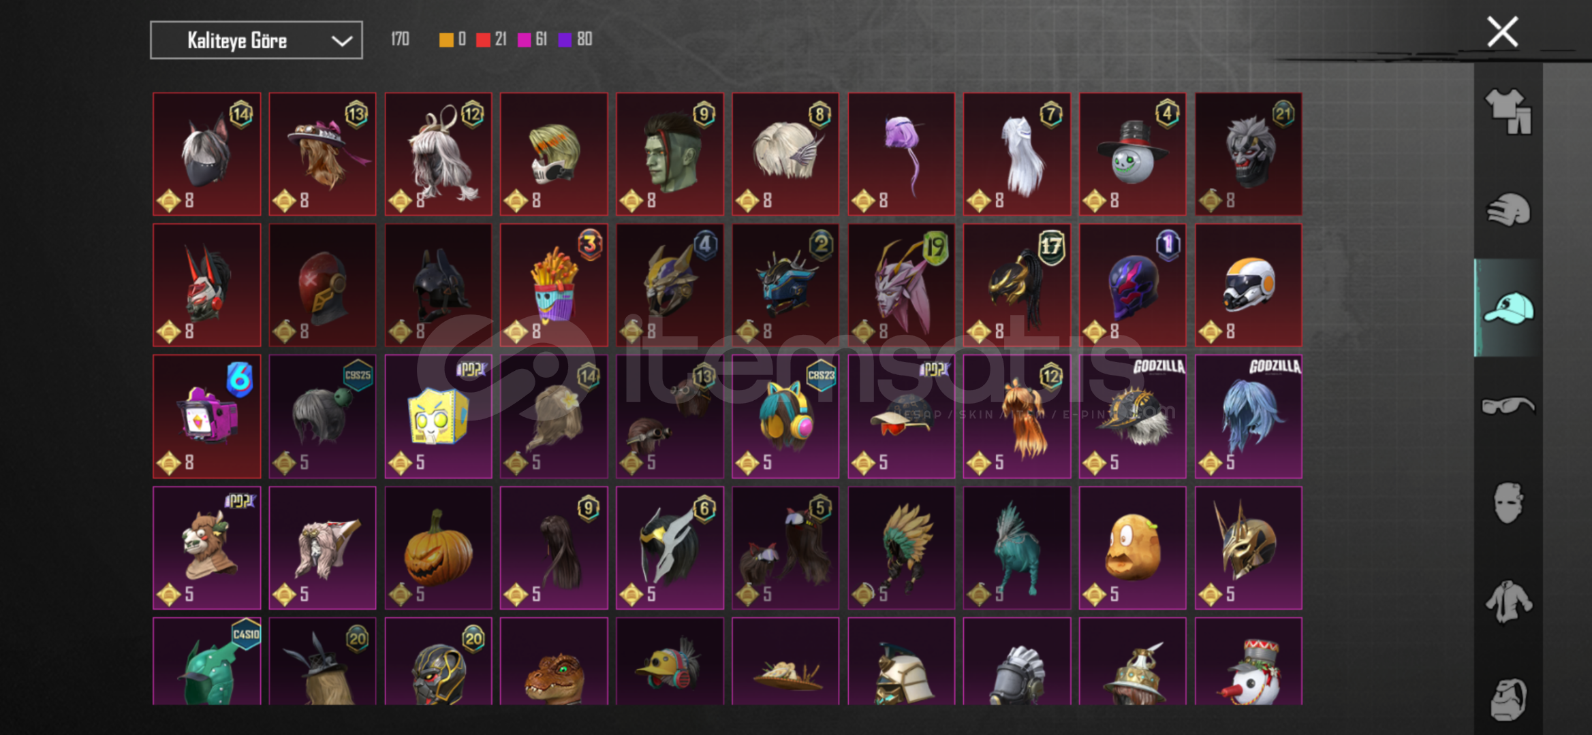The width and height of the screenshot is (1592, 735).
Task: Expand sort options via chevron arrow
Action: point(341,41)
